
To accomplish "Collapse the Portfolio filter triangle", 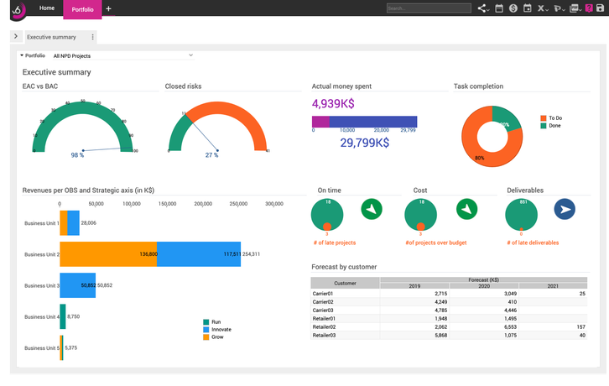I will point(22,55).
